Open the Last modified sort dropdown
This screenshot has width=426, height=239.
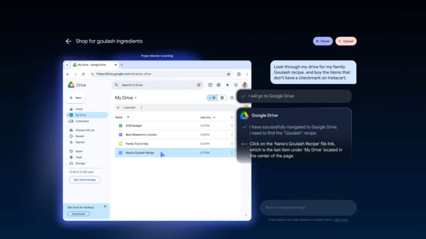coord(214,118)
